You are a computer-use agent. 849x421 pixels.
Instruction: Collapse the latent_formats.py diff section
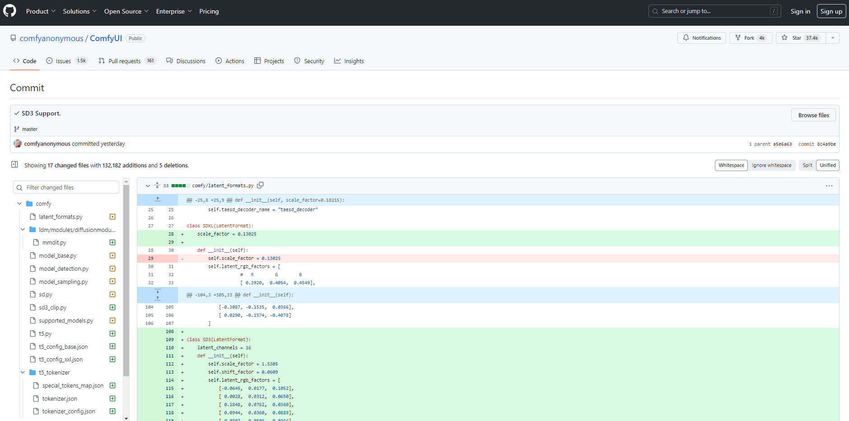(x=148, y=185)
